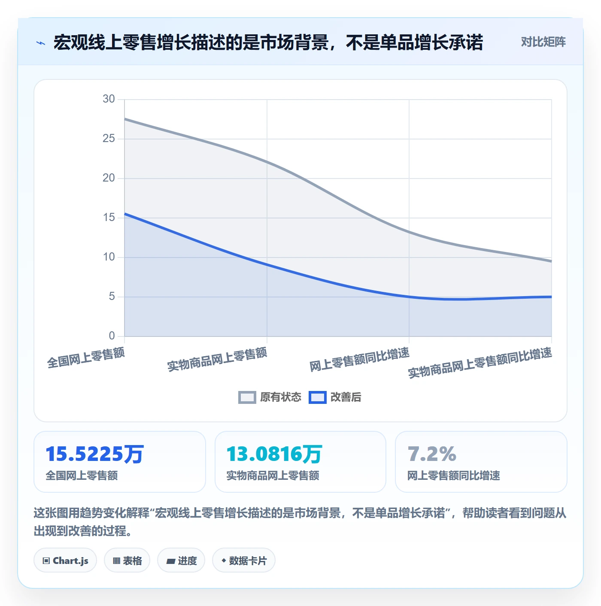Click the y-axis value 25
Viewport: 601px width, 606px height.
(x=109, y=139)
